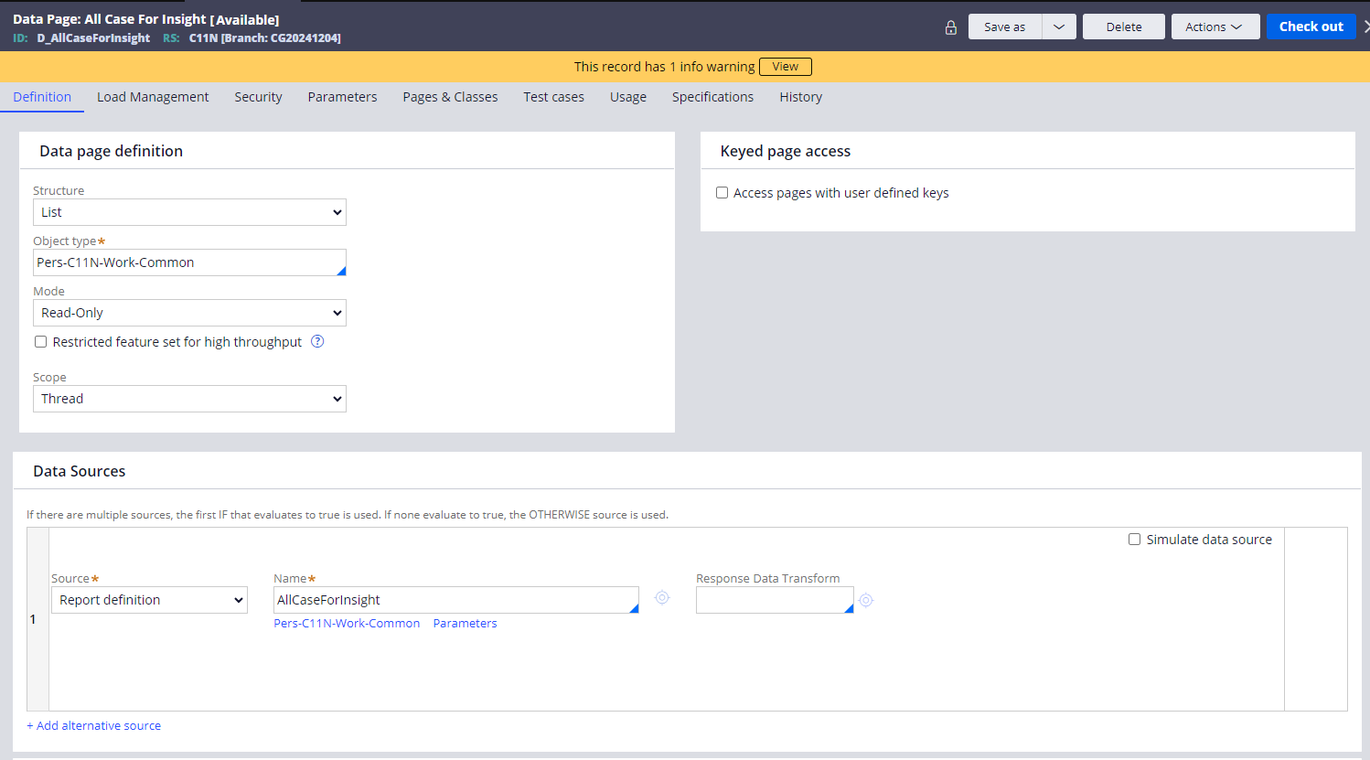This screenshot has height=760, width=1370.
Task: Open the Structure dropdown showing List
Action: [x=189, y=212]
